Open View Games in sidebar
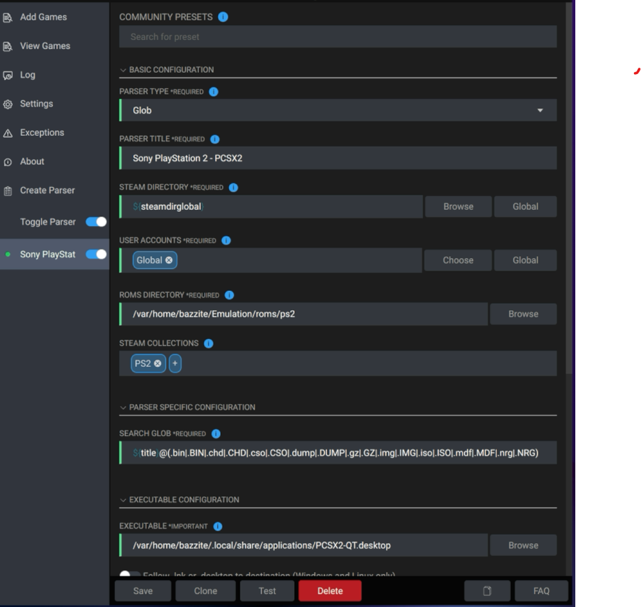This screenshot has height=607, width=641. (x=45, y=46)
